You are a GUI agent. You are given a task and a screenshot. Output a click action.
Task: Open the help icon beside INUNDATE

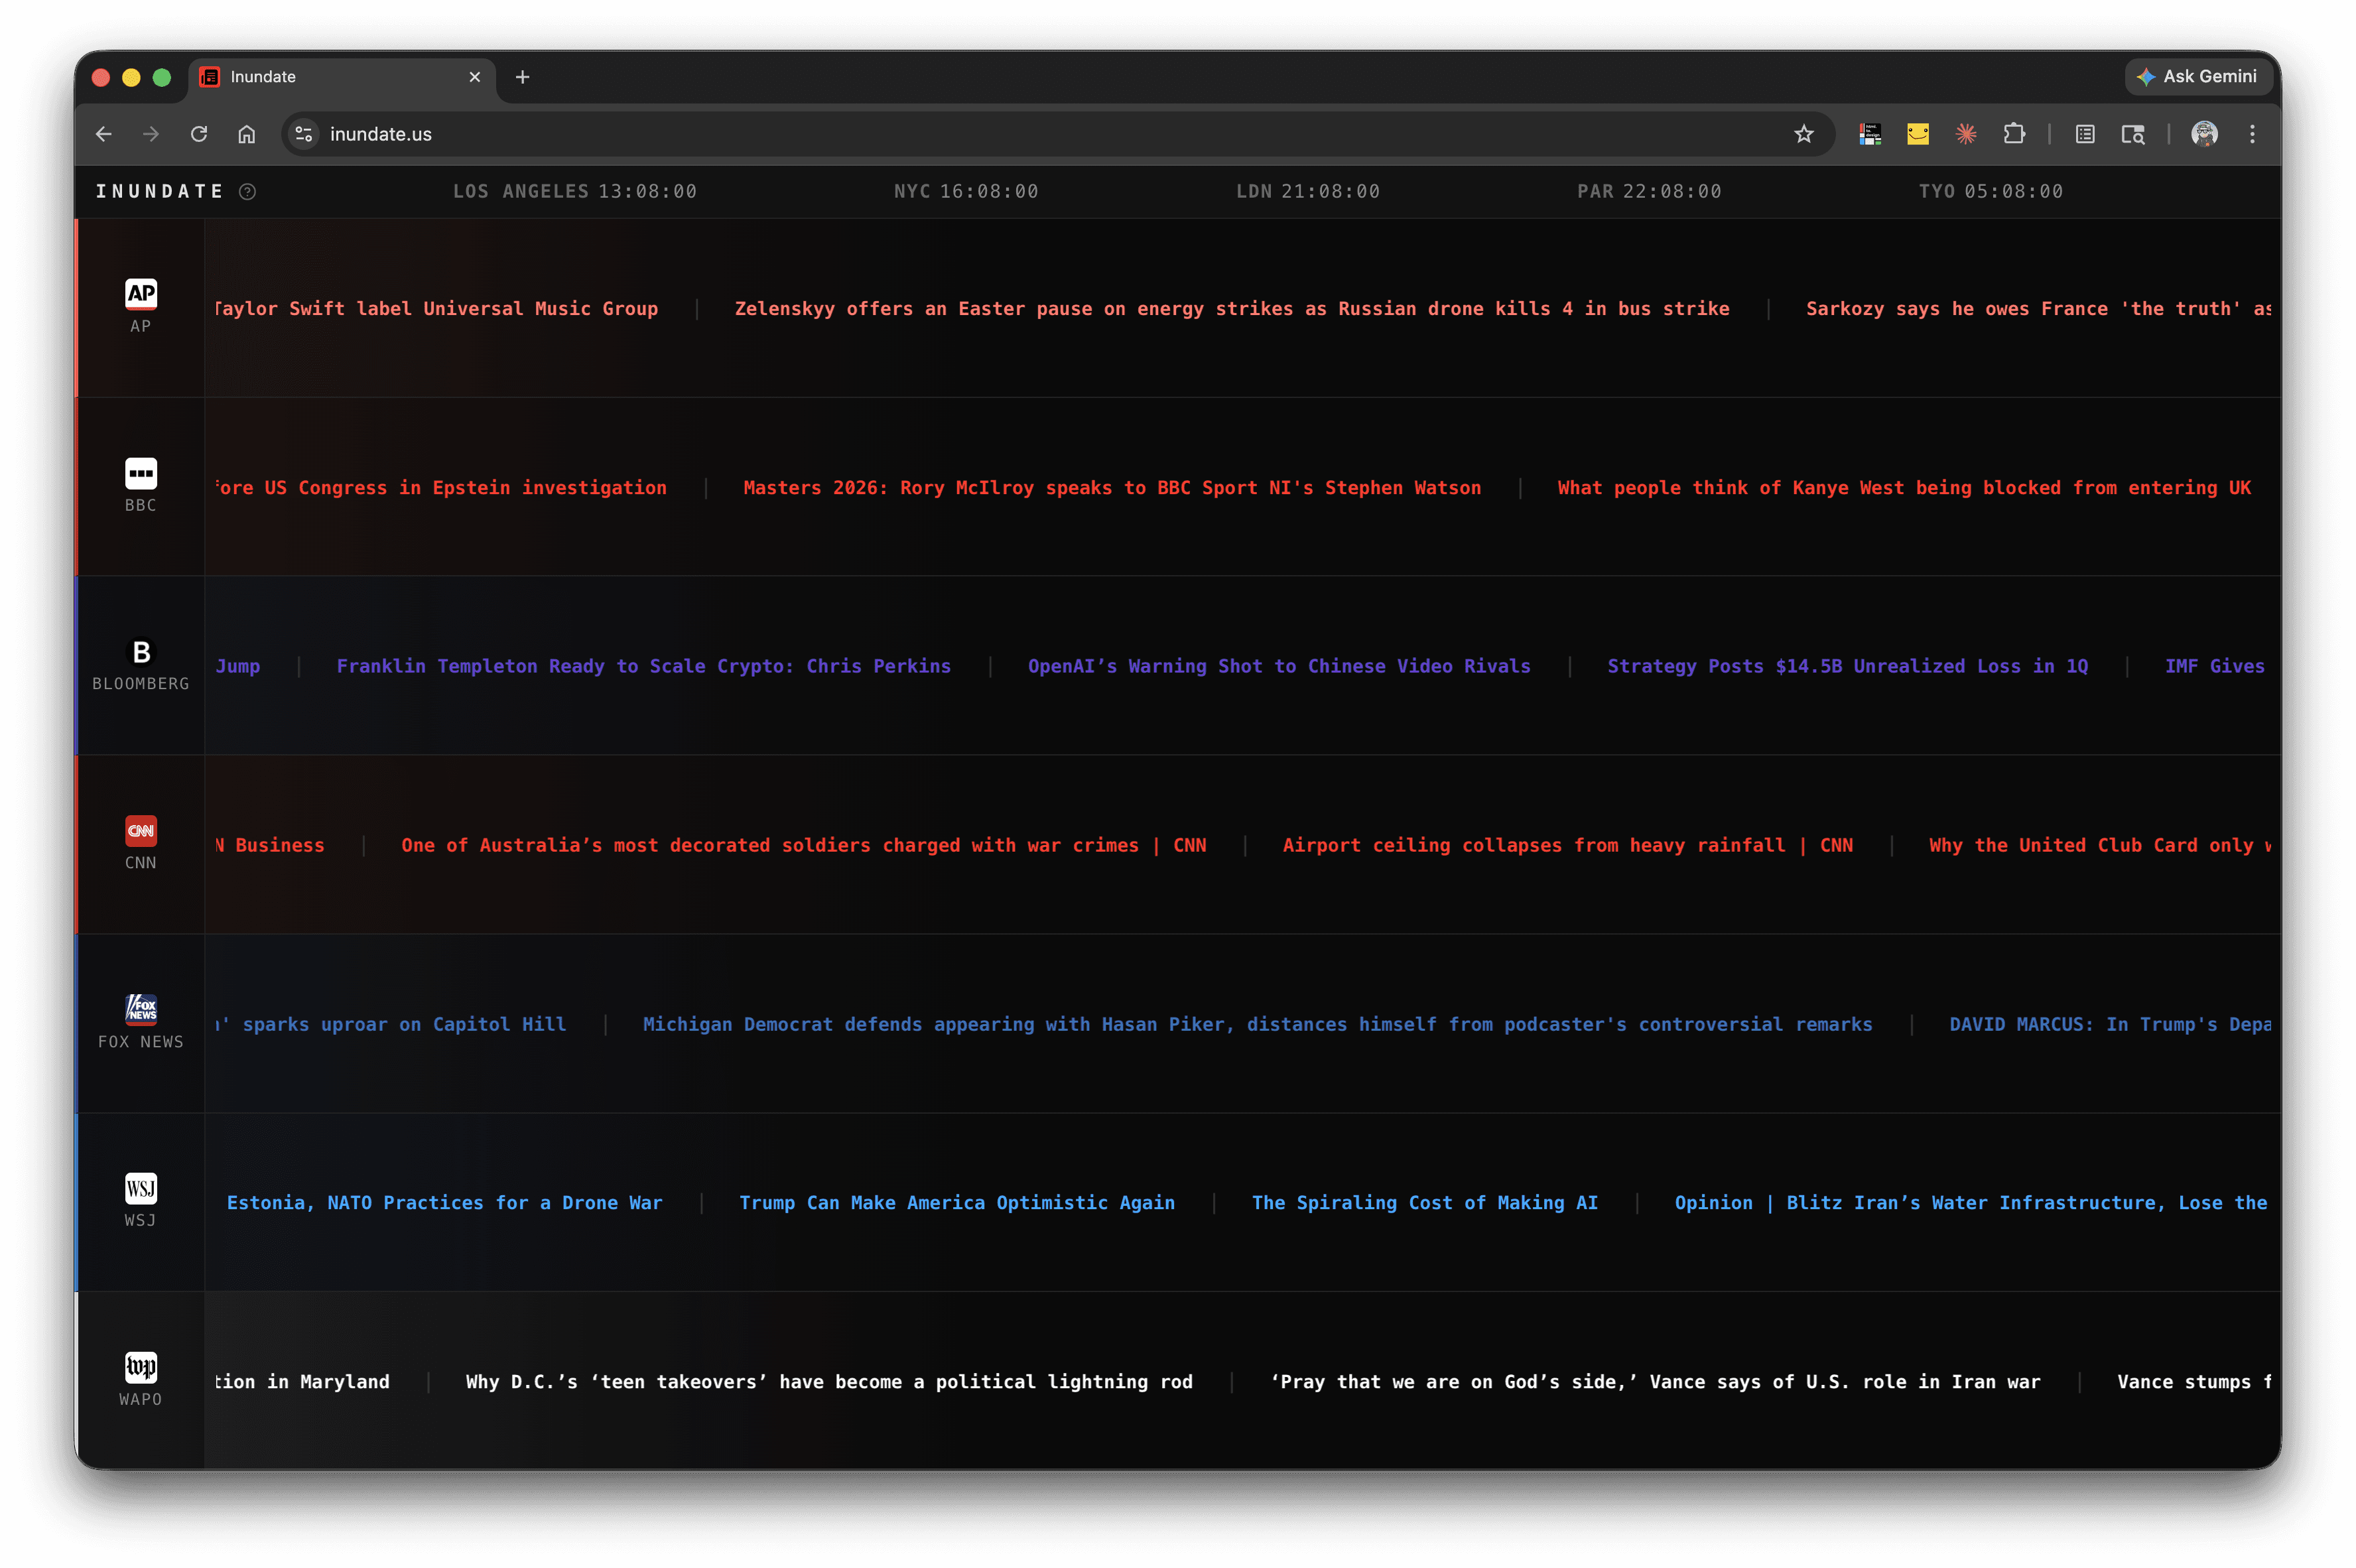[248, 191]
